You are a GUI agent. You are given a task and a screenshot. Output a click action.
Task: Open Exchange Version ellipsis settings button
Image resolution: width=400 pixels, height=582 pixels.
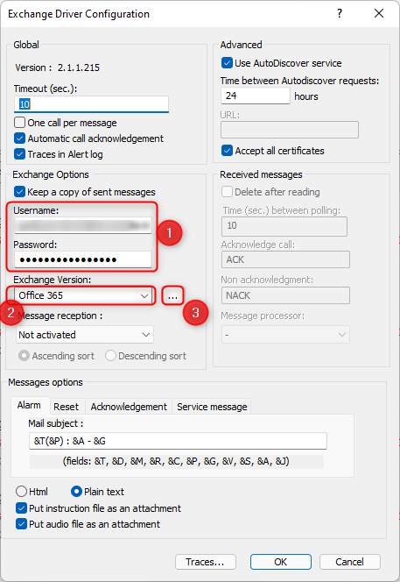172,296
